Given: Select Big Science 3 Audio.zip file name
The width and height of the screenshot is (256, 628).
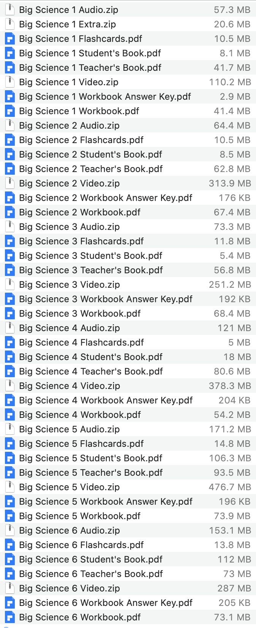Looking at the screenshot, I should point(70,227).
